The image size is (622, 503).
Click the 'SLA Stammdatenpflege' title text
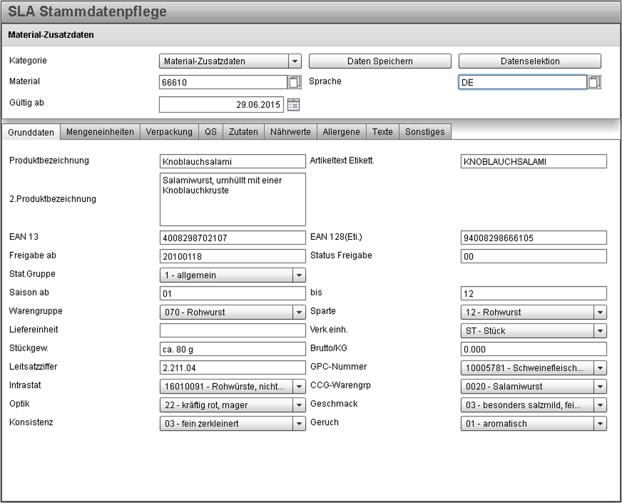point(87,11)
